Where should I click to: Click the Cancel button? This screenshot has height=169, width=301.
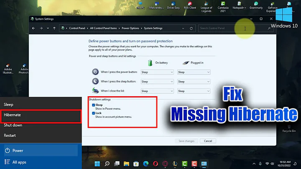click(x=208, y=141)
